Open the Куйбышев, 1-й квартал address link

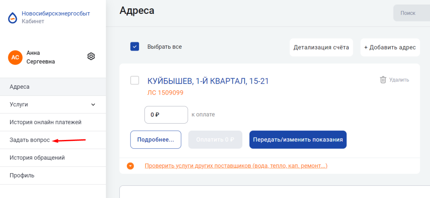(x=208, y=81)
